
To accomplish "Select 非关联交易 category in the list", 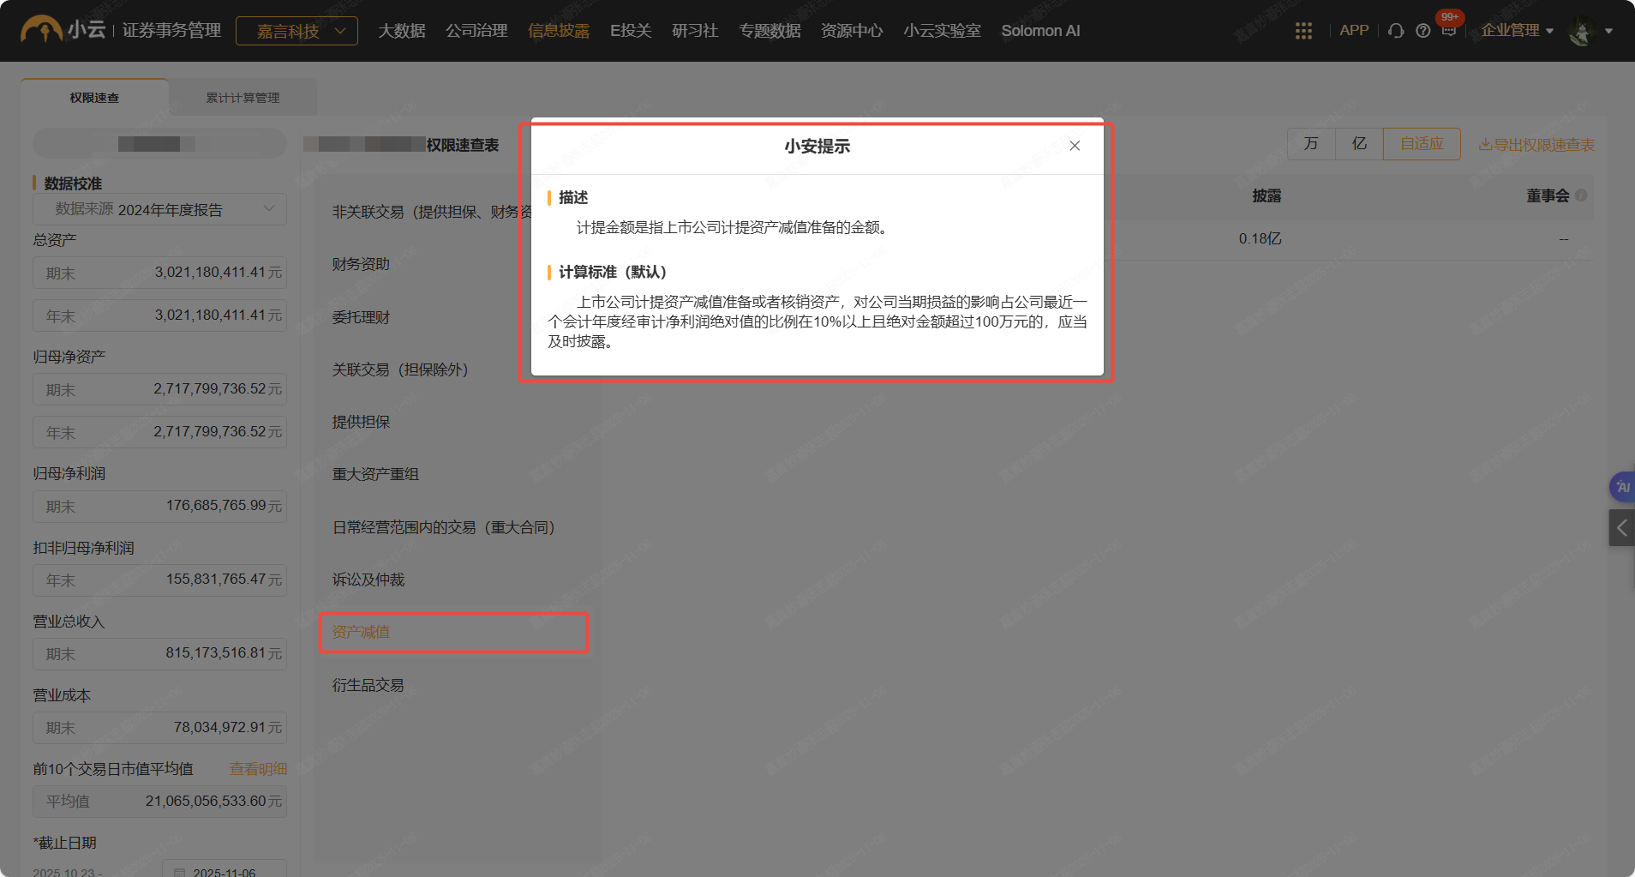I will [x=431, y=212].
